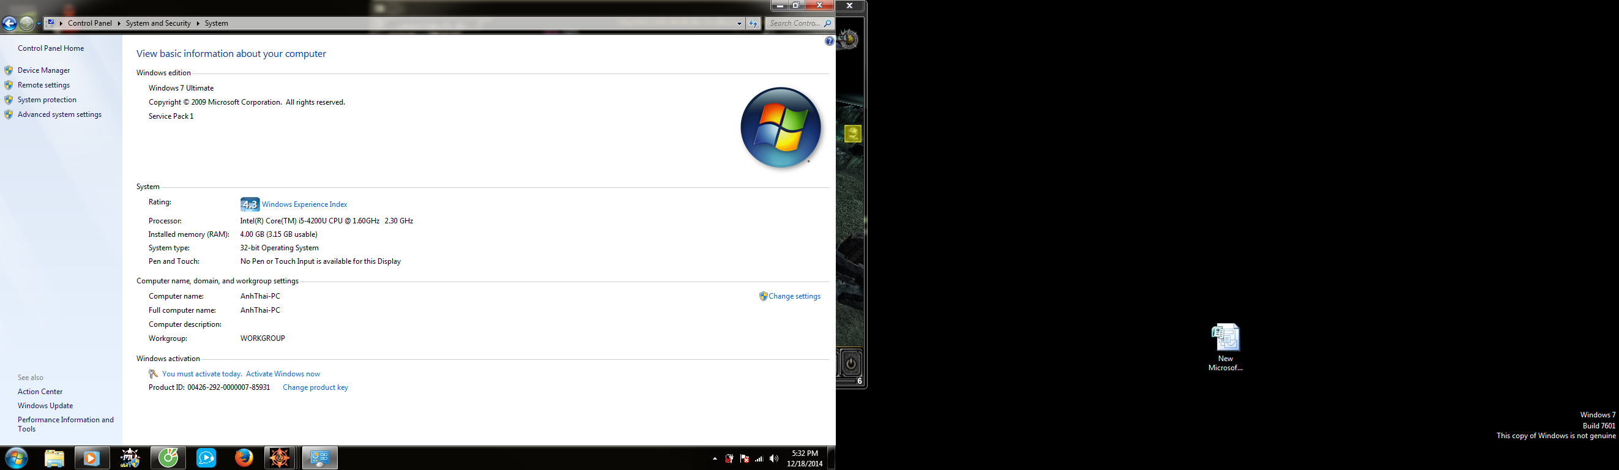Viewport: 1619px width, 470px height.
Task: Open the Windows Experience Index link
Action: [x=304, y=204]
